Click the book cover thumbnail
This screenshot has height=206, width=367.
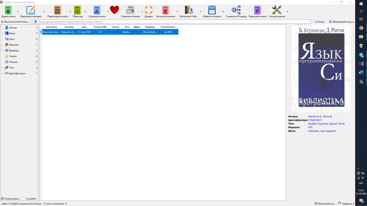coord(321,69)
